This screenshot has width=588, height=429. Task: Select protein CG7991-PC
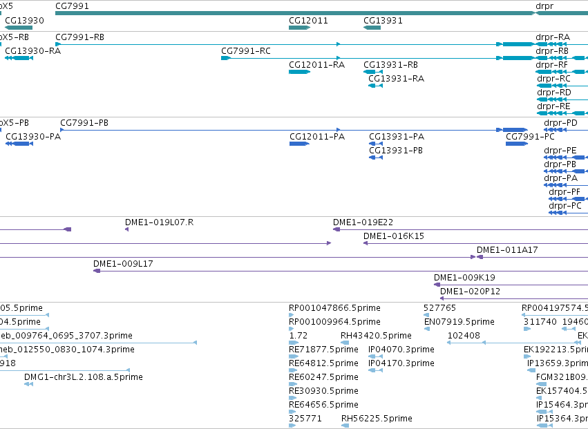tap(517, 144)
